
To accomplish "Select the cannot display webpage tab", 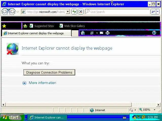I will click(36, 33).
